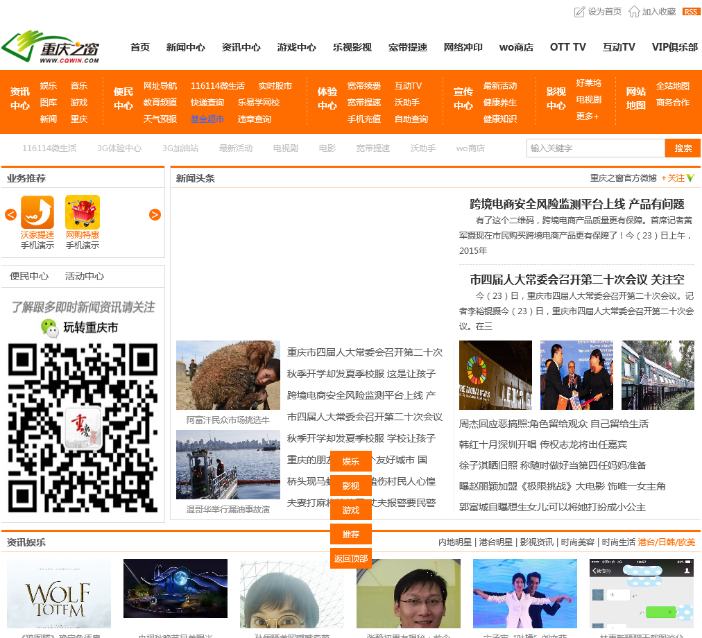Image resolution: width=702 pixels, height=638 pixels.
Task: Open OTT TV in the main navigation
Action: click(567, 47)
